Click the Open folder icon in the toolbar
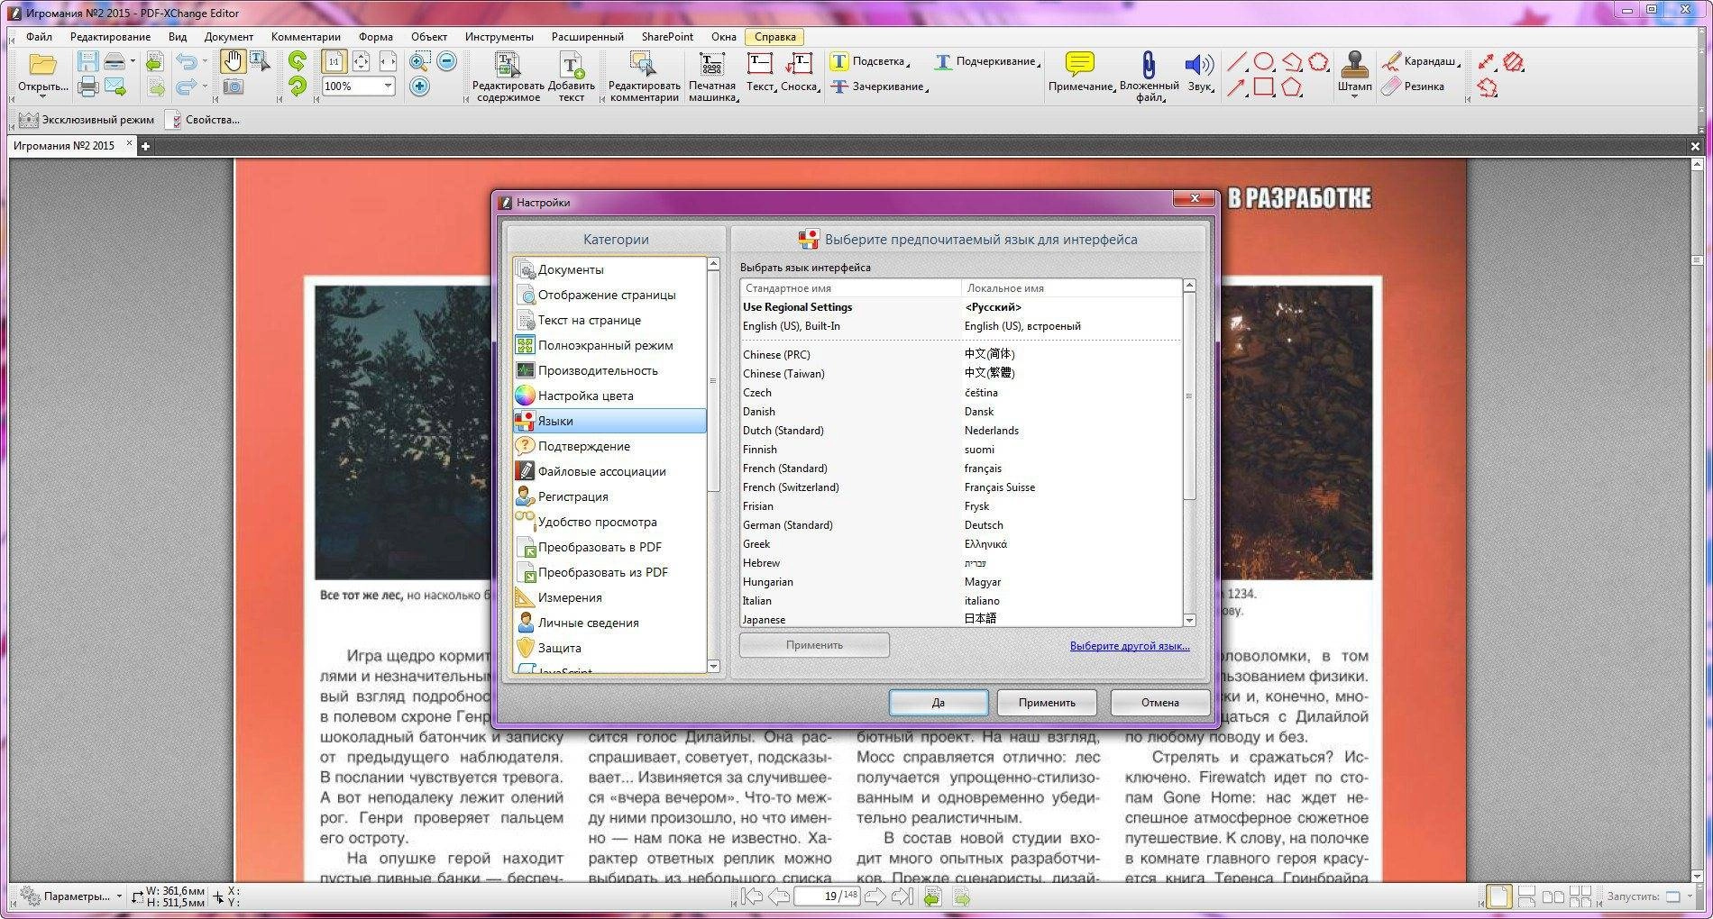 pos(41,64)
